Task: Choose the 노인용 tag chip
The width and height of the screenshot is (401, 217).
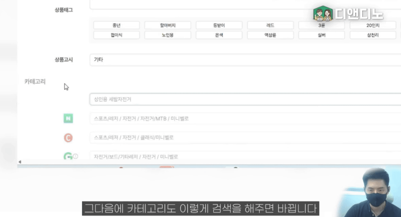Action: (168, 35)
